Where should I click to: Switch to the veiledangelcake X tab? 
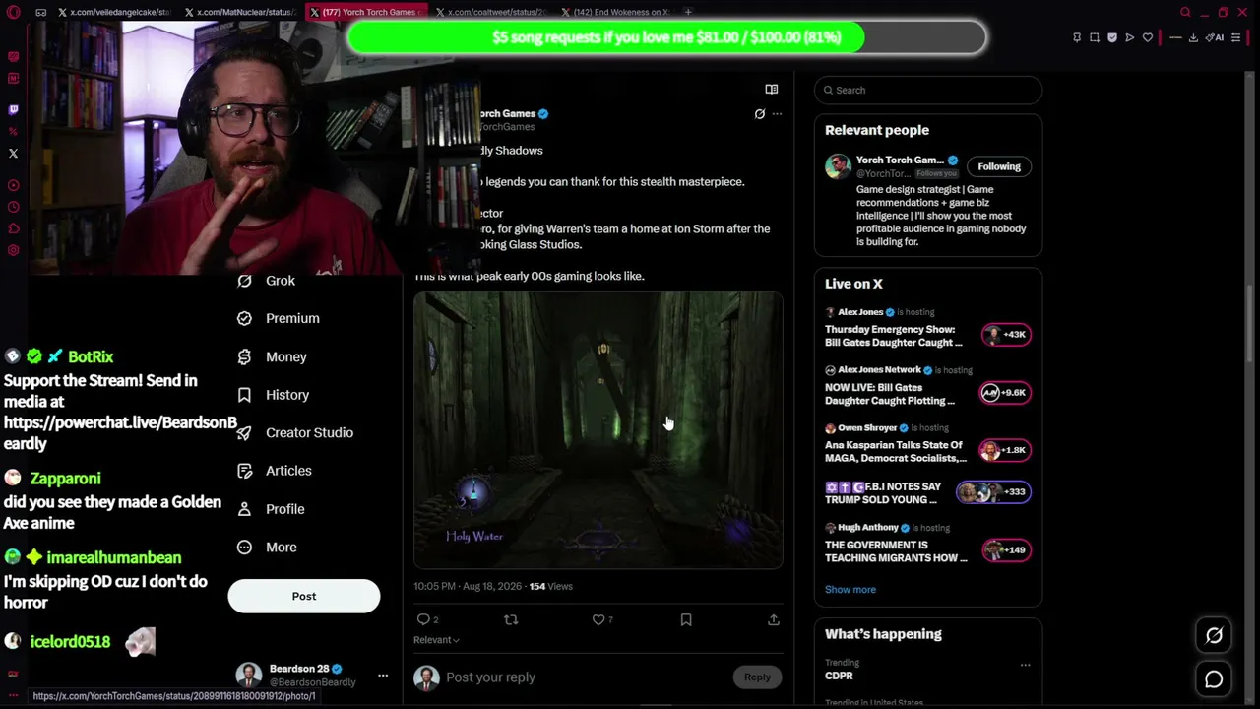click(x=115, y=12)
